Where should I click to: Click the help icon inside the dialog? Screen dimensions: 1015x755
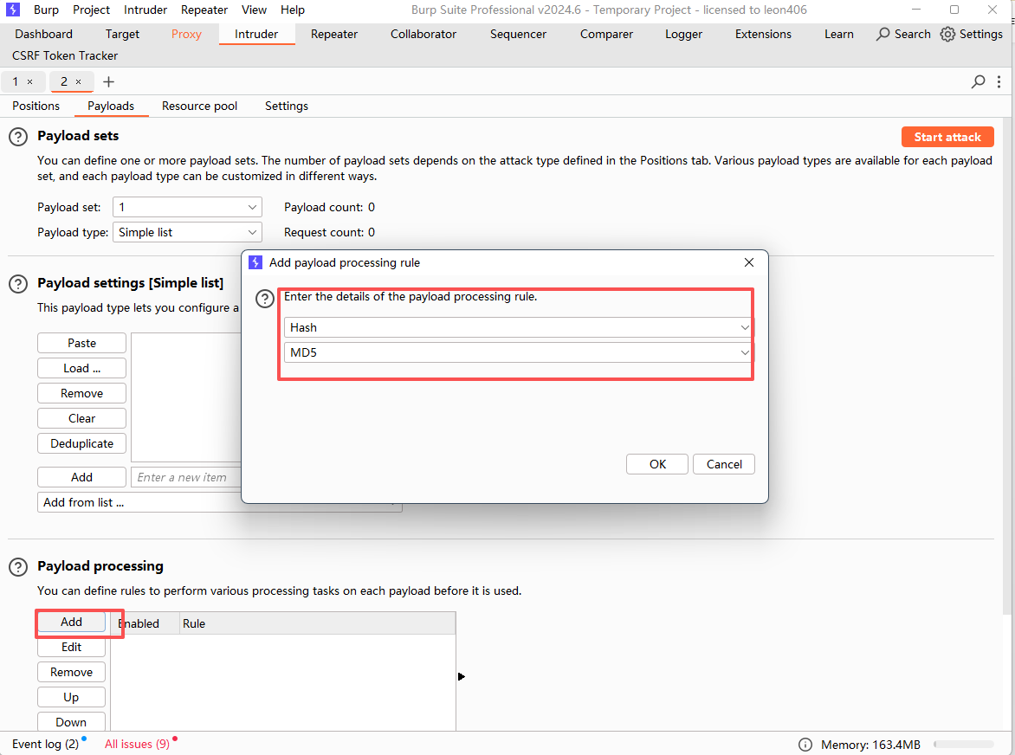click(x=266, y=299)
